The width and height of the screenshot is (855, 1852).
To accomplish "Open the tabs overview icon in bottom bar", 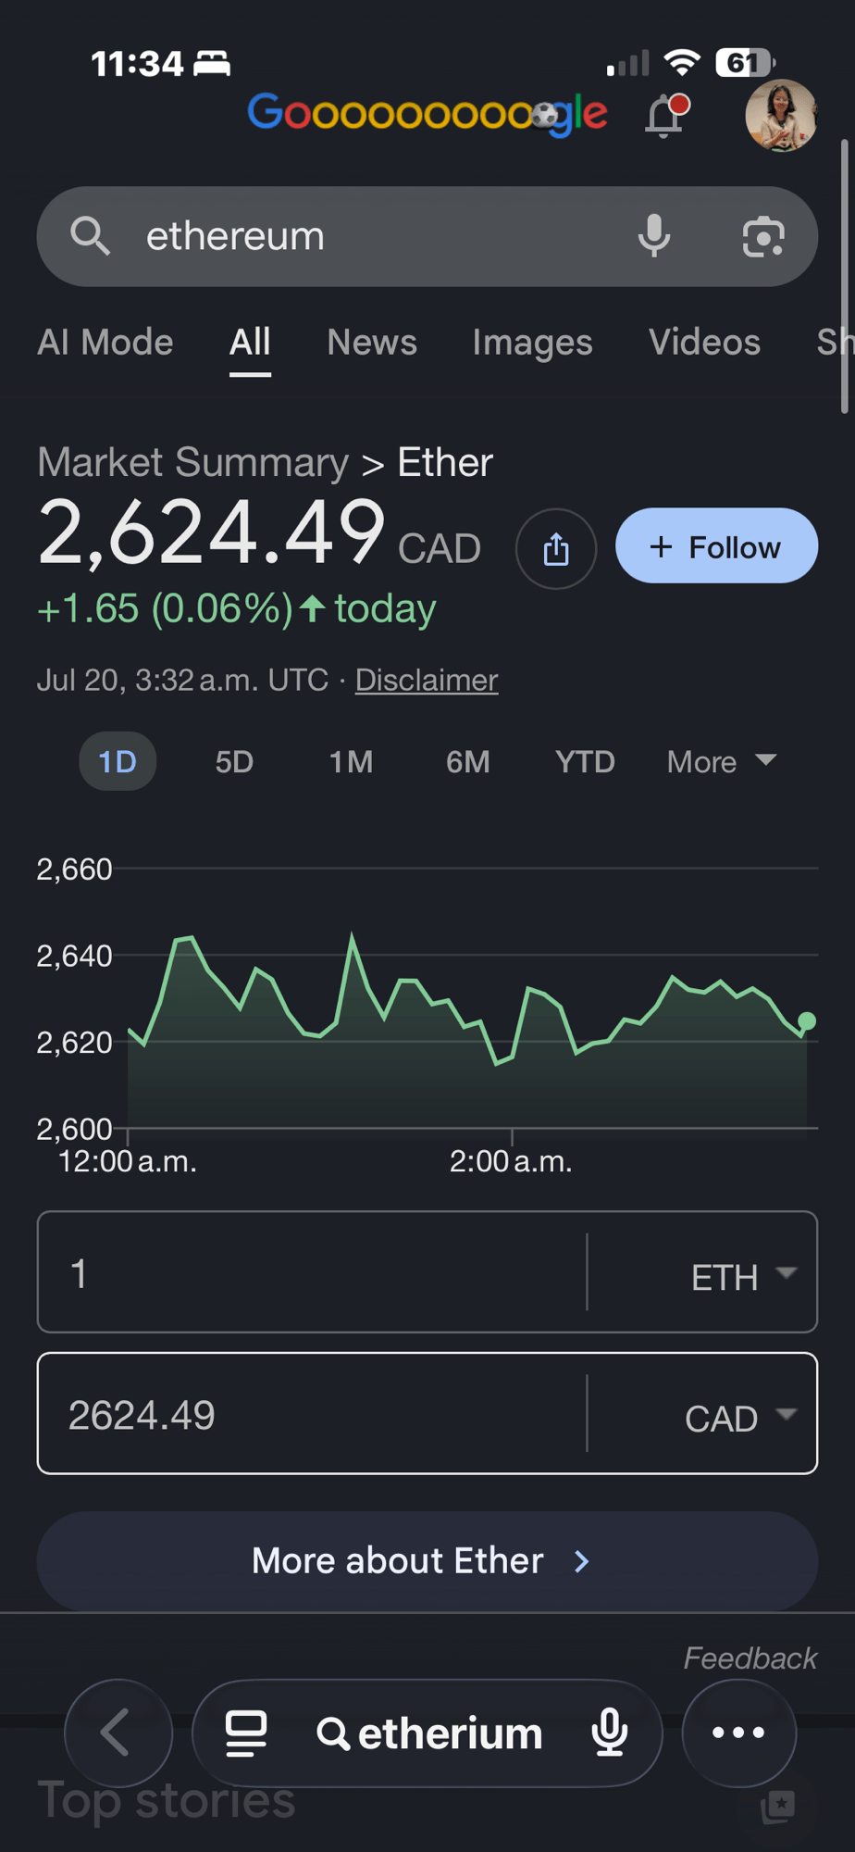I will [x=246, y=1733].
